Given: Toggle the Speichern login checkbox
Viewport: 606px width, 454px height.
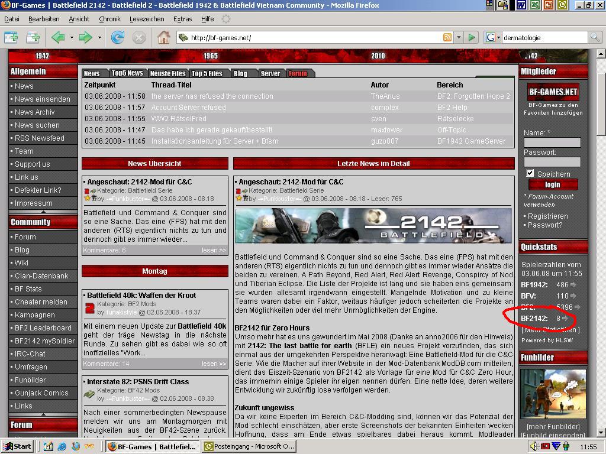Looking at the screenshot, I should click(x=530, y=173).
